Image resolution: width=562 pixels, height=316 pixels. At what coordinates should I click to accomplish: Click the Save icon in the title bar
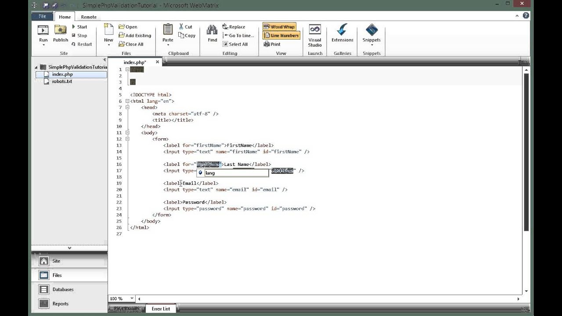(x=46, y=5)
